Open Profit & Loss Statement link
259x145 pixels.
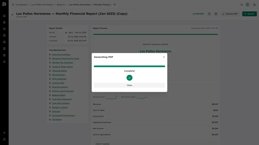[x=63, y=91]
